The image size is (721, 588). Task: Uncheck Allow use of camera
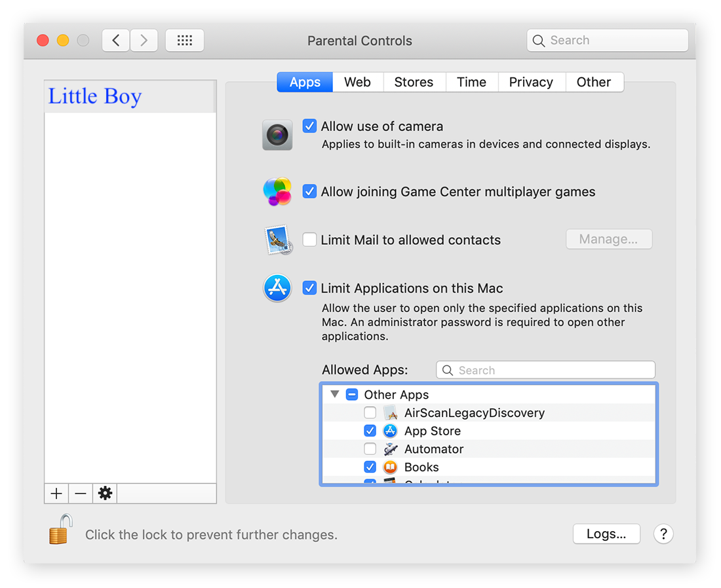(309, 126)
